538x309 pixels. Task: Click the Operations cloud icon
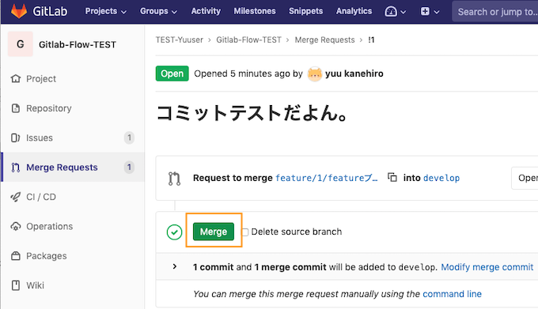[16, 227]
